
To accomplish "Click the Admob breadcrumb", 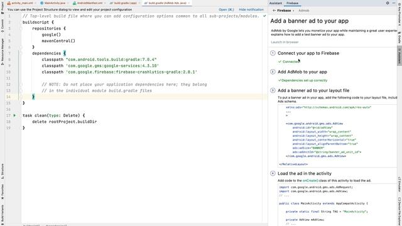I will point(303,11).
